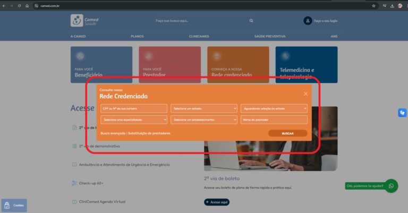408x213 pixels.
Task: Click Acesse aqui button
Action: pos(217,202)
